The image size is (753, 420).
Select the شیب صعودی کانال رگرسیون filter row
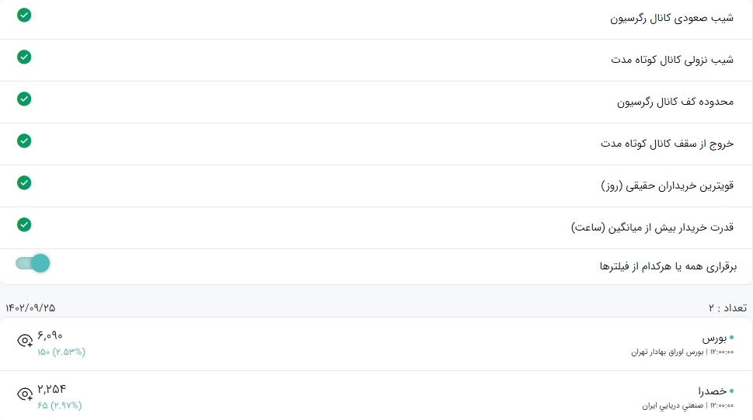pos(376,18)
